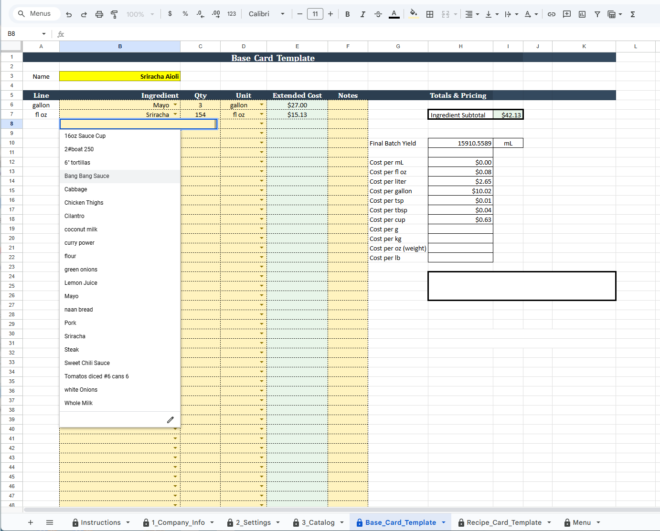Open the Functions sigma icon
This screenshot has width=660, height=531.
pyautogui.click(x=633, y=14)
